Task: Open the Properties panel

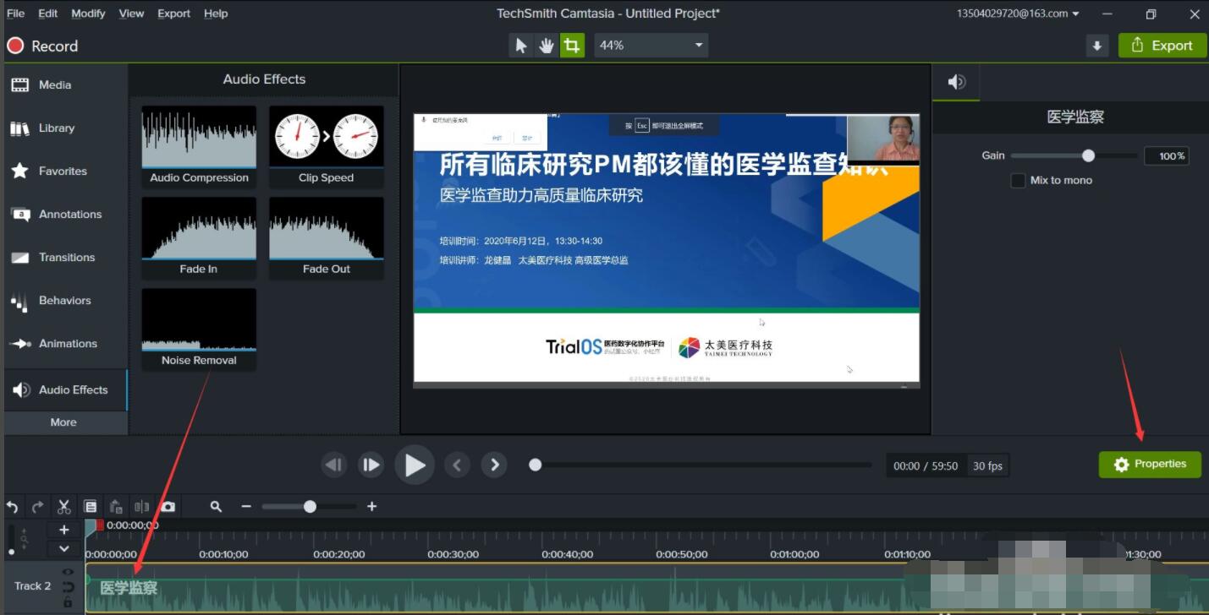Action: [x=1150, y=464]
